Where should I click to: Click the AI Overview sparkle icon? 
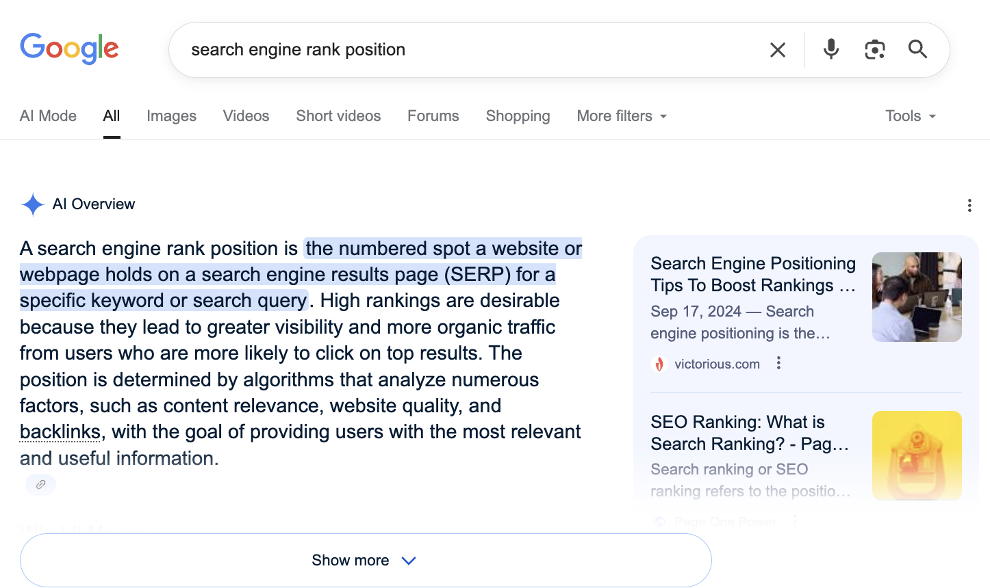pyautogui.click(x=32, y=204)
